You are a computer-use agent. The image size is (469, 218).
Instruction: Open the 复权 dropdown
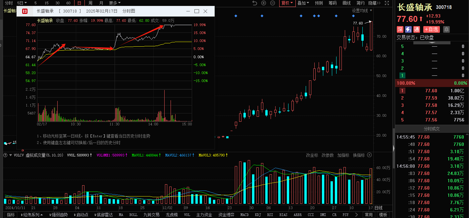(x=287, y=3)
